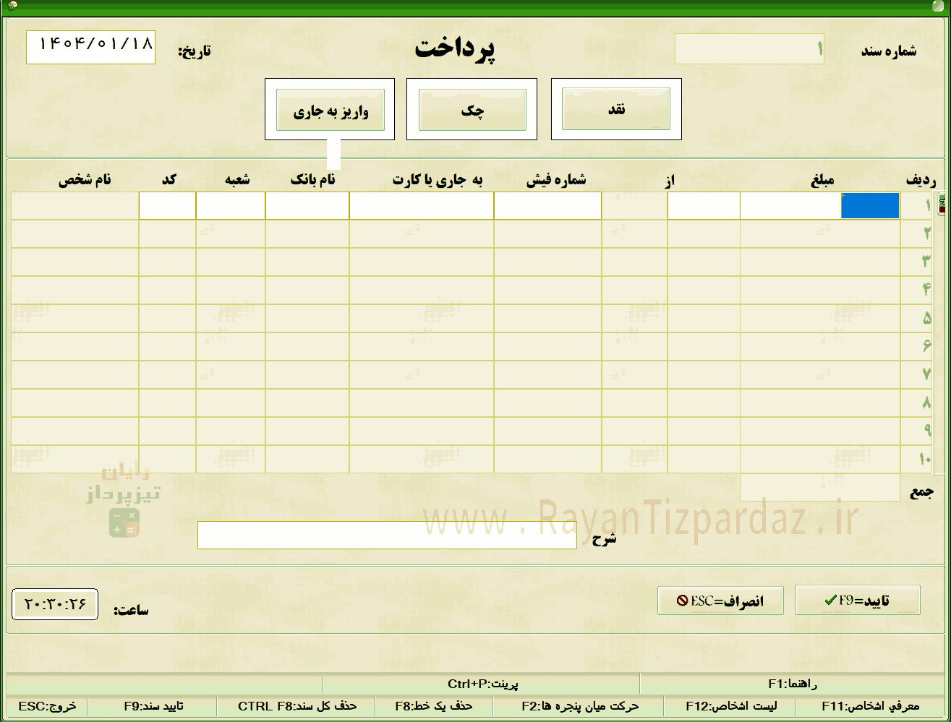The image size is (951, 722).
Task: Click the table's vertical scrollbar handle
Action: 942,204
